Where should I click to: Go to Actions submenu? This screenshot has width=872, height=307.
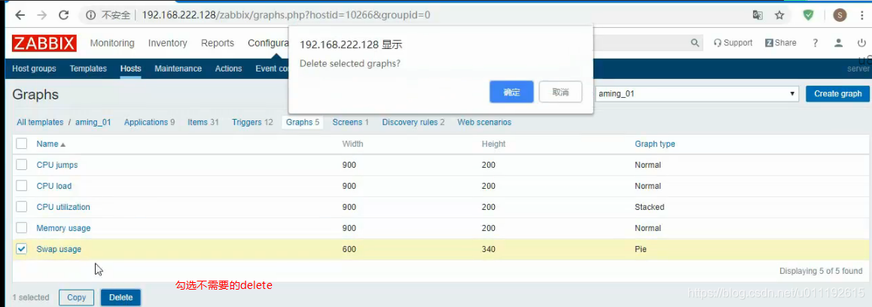click(x=229, y=68)
